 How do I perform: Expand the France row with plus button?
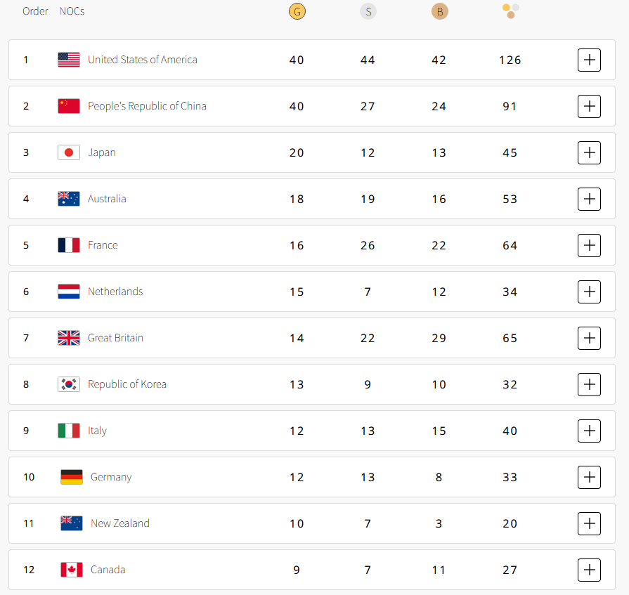click(589, 245)
